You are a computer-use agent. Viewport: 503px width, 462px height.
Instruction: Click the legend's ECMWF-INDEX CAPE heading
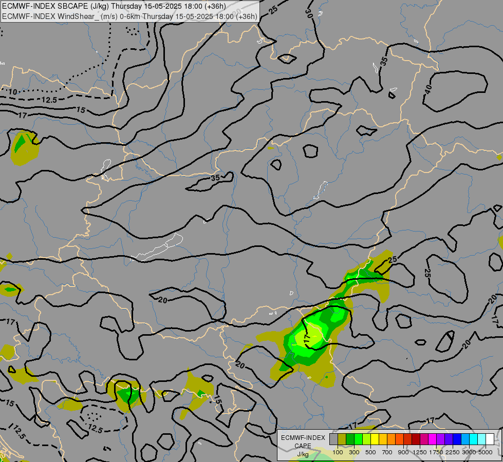[303, 442]
